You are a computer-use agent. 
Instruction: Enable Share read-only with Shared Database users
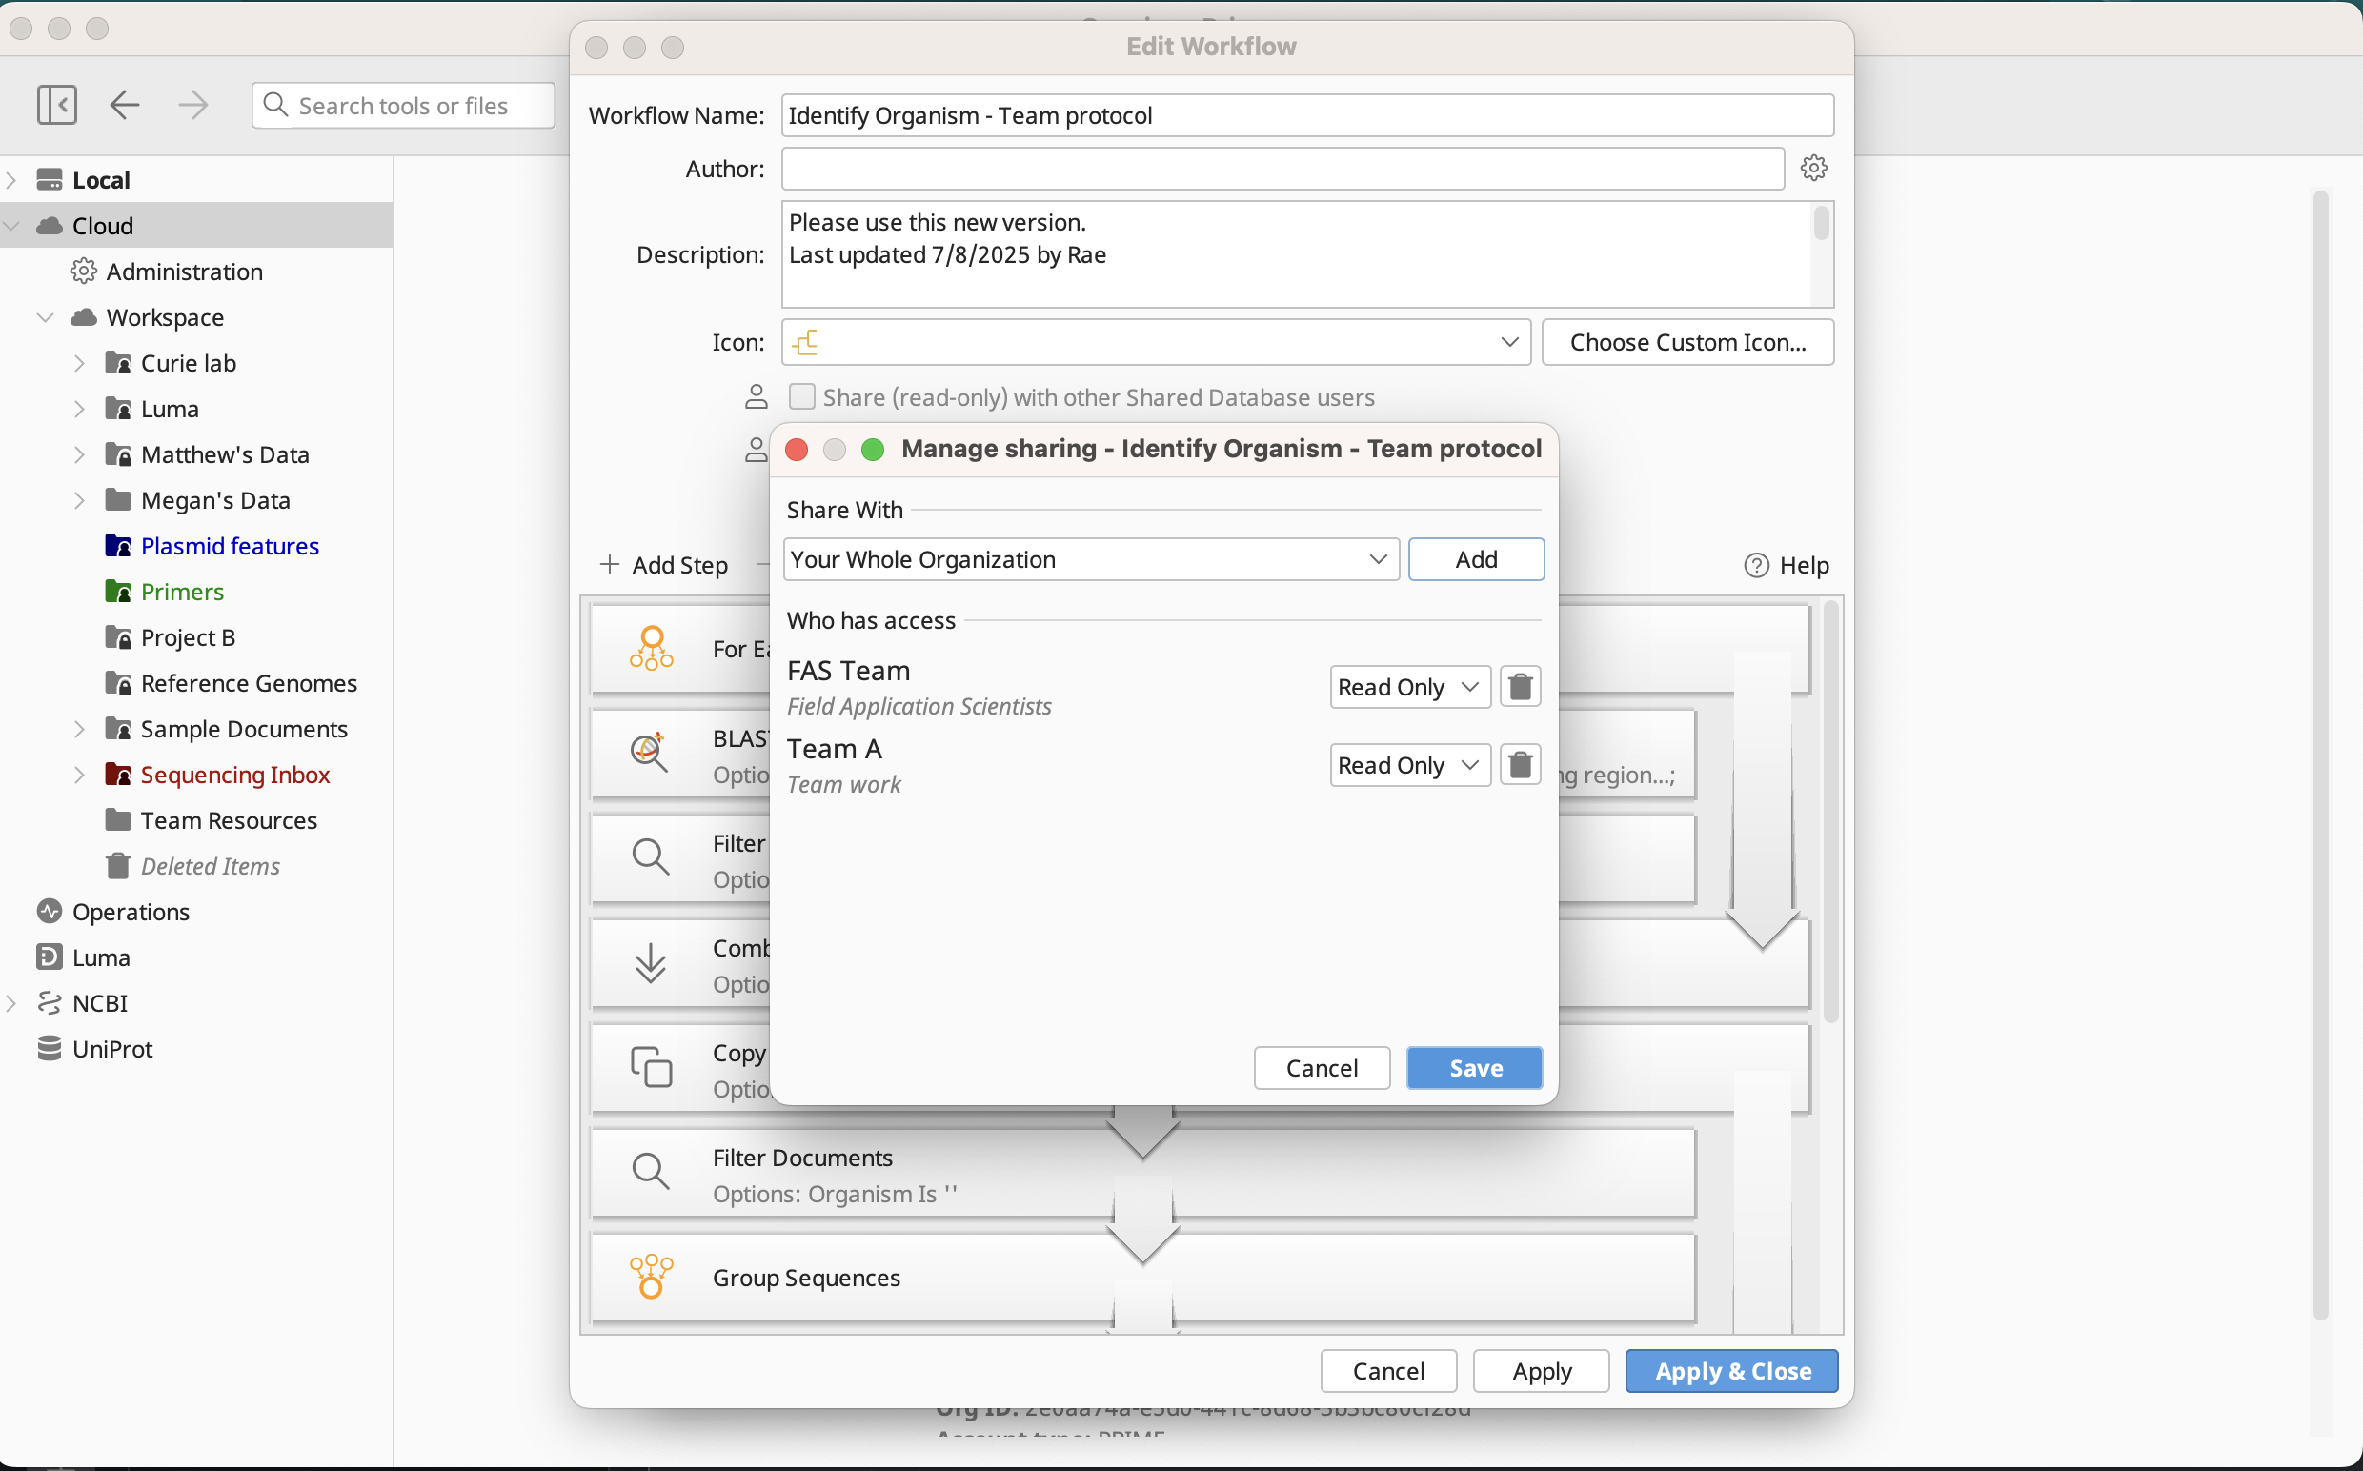(801, 397)
